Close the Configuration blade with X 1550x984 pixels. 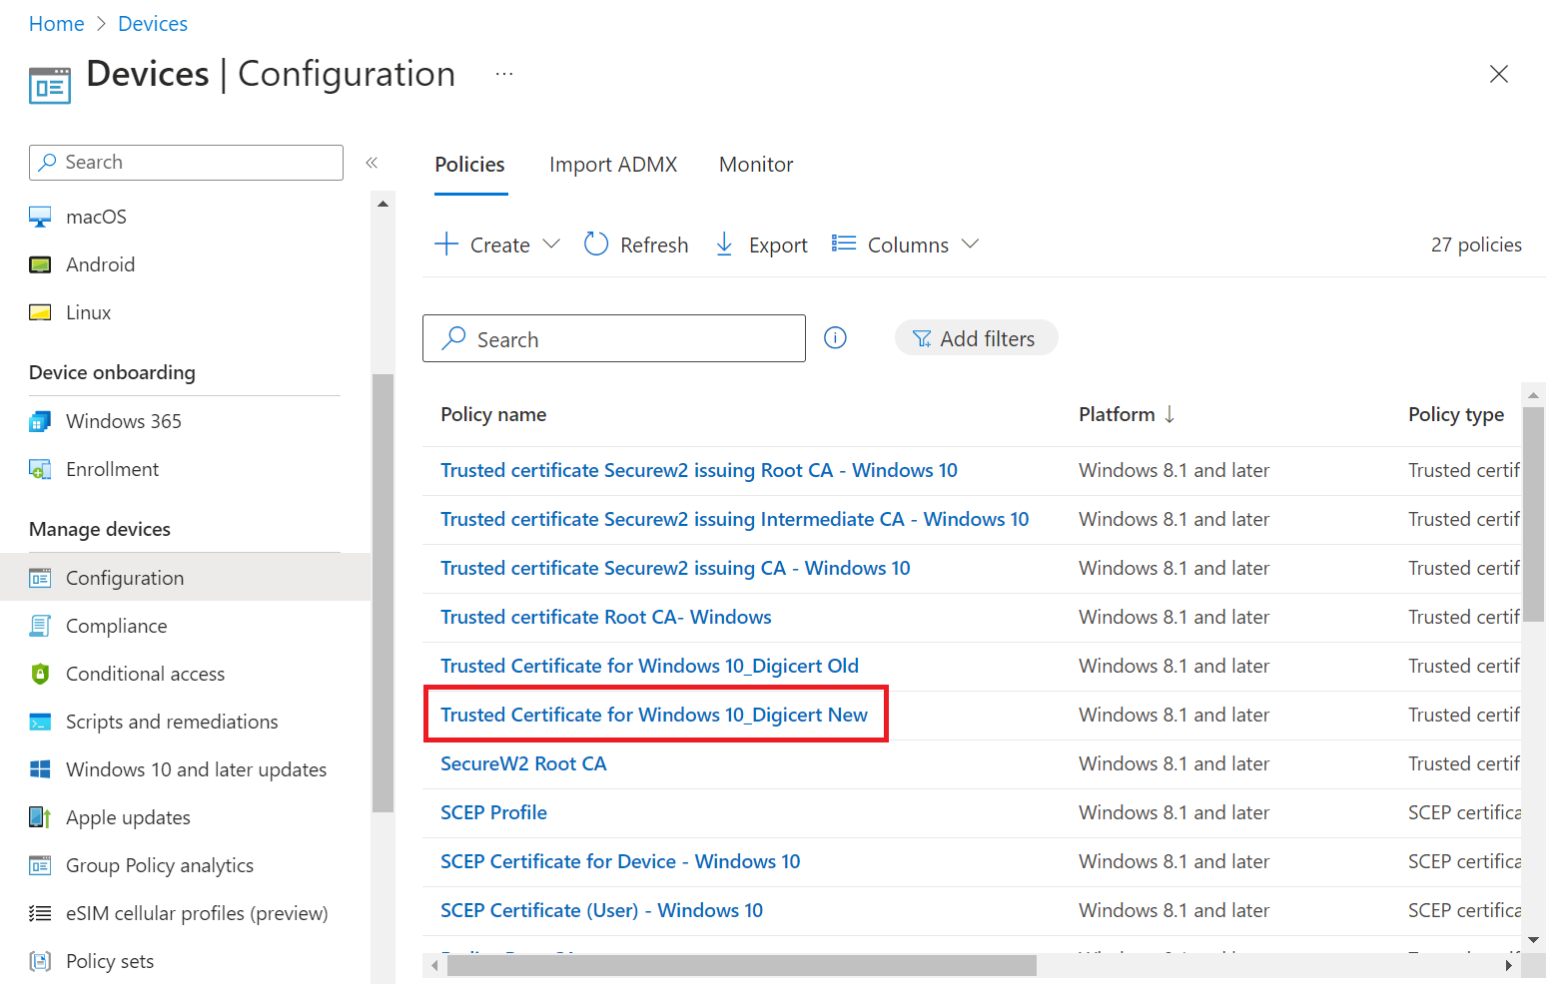[x=1498, y=74]
